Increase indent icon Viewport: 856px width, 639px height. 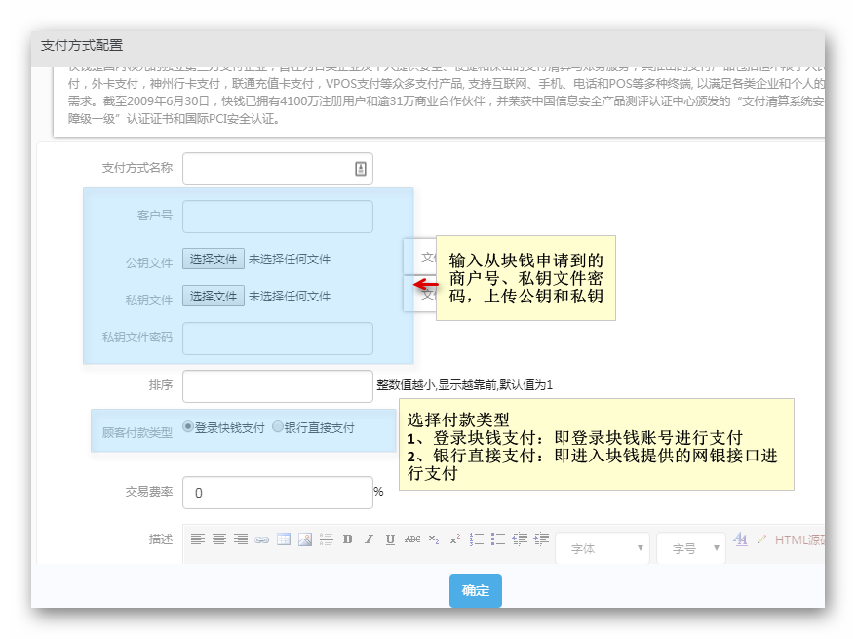click(541, 539)
